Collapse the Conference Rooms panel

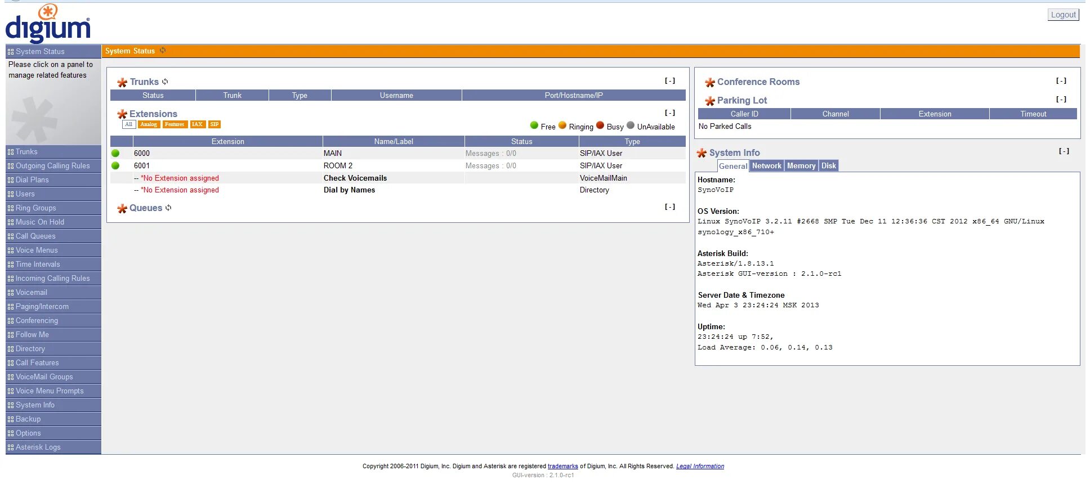pyautogui.click(x=1061, y=80)
